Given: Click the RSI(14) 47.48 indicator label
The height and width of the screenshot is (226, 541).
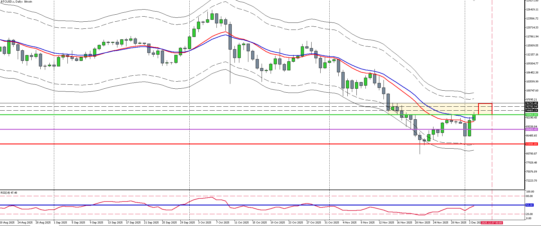Looking at the screenshot, I should [x=9, y=193].
